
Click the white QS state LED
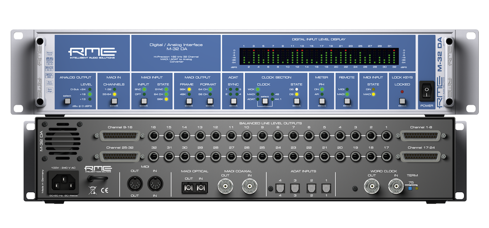(x=296, y=89)
